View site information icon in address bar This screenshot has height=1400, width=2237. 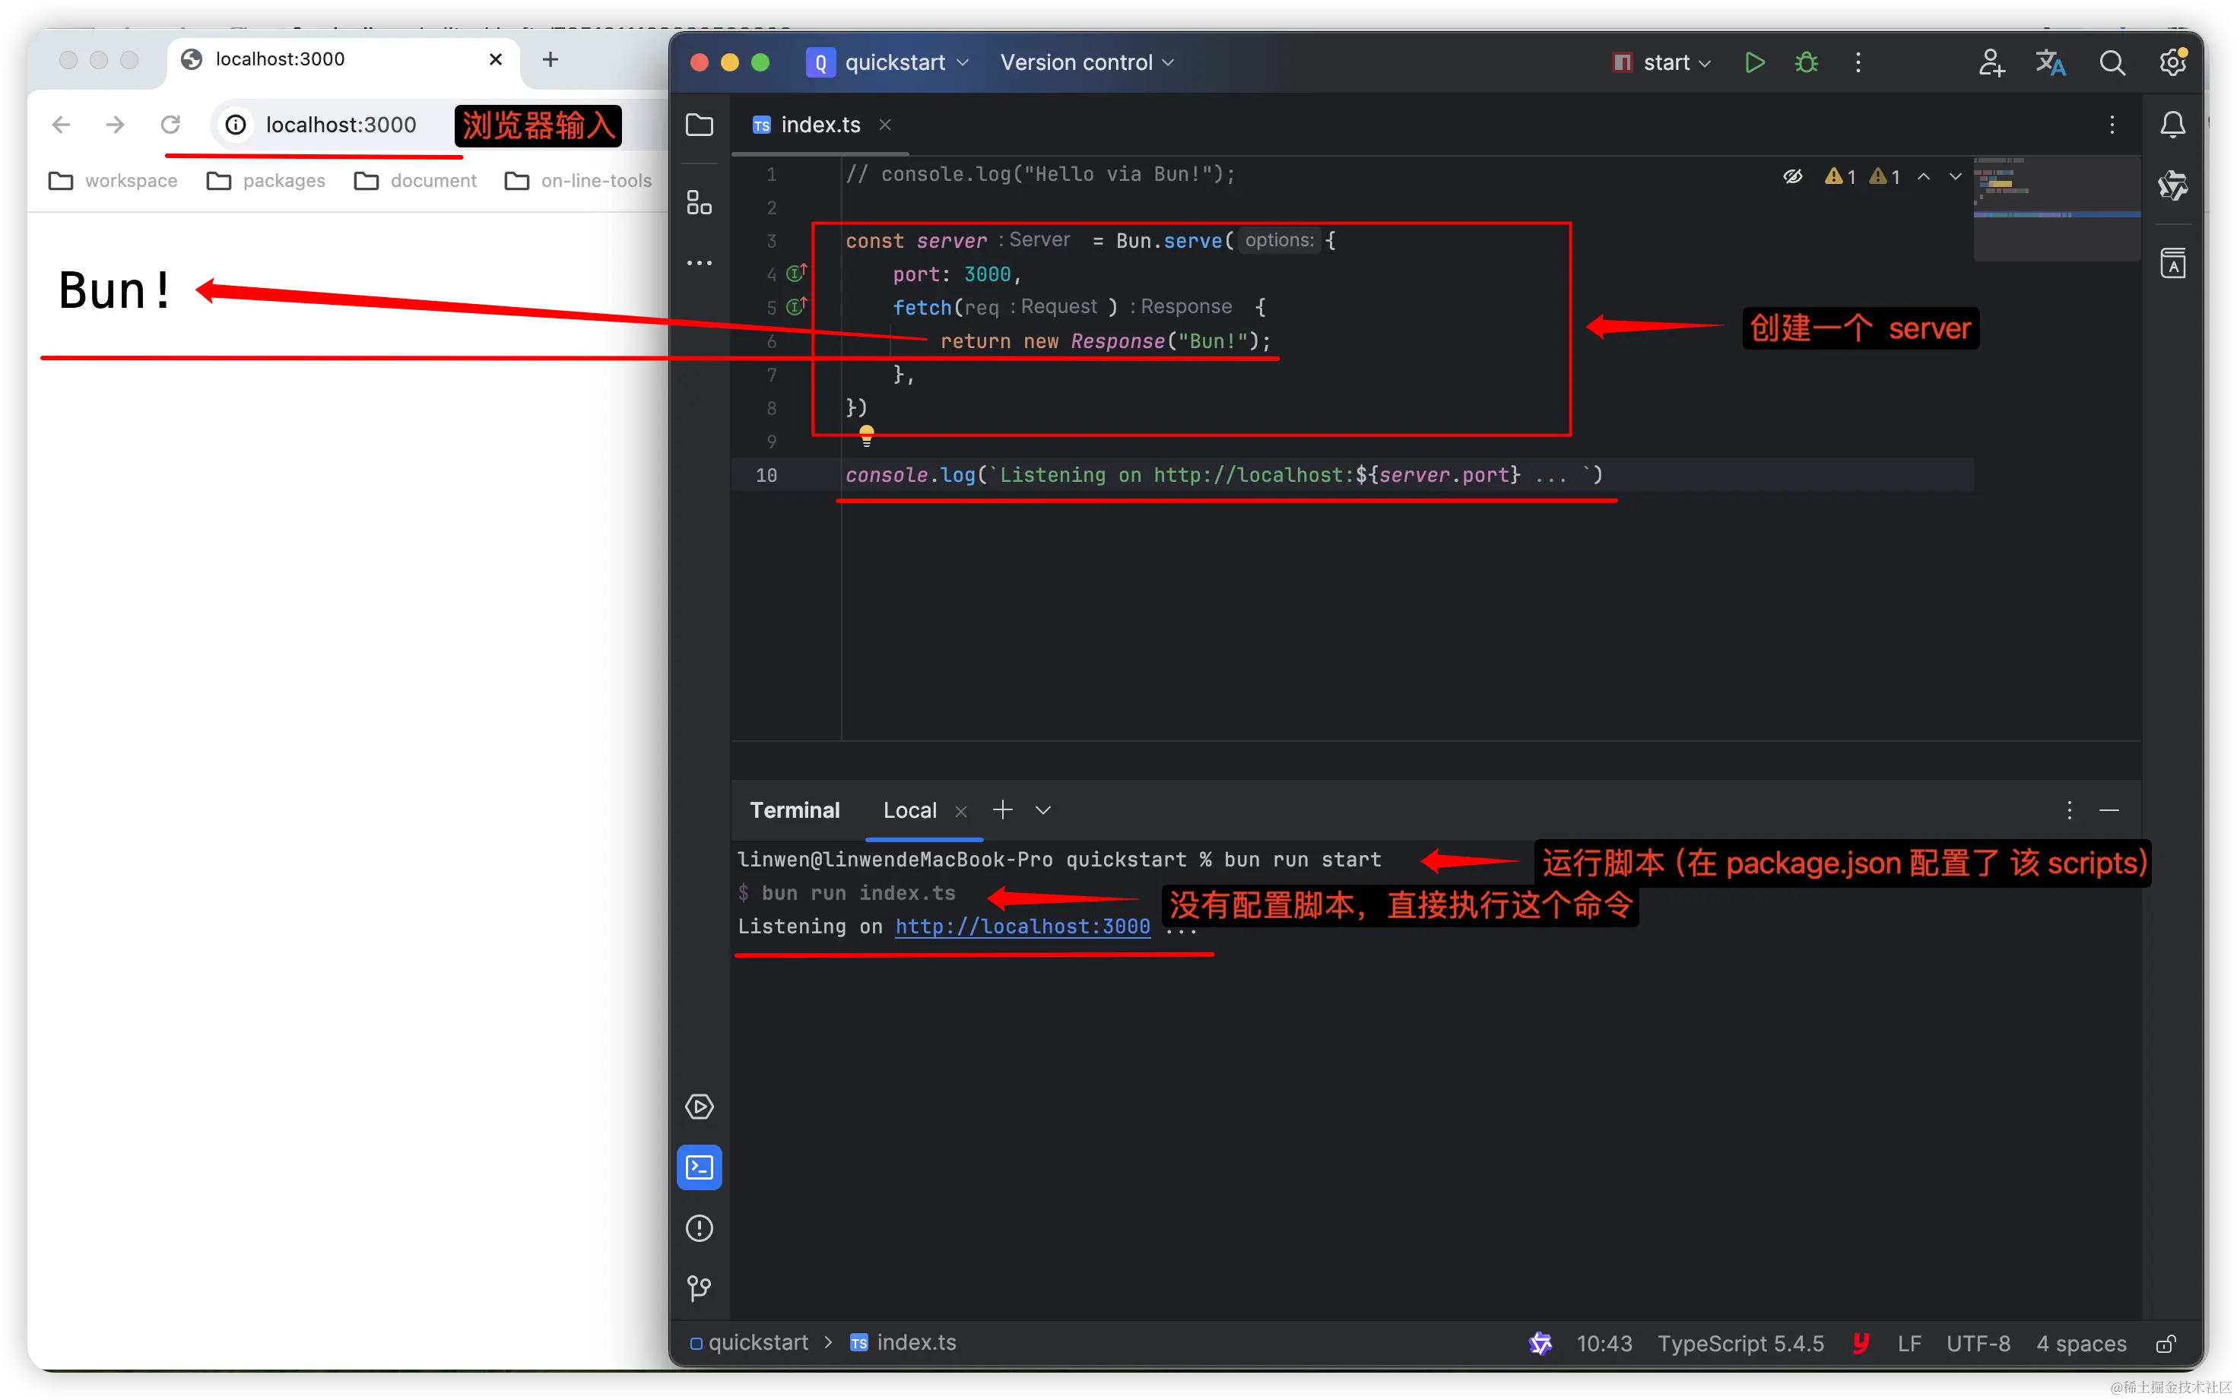236,125
